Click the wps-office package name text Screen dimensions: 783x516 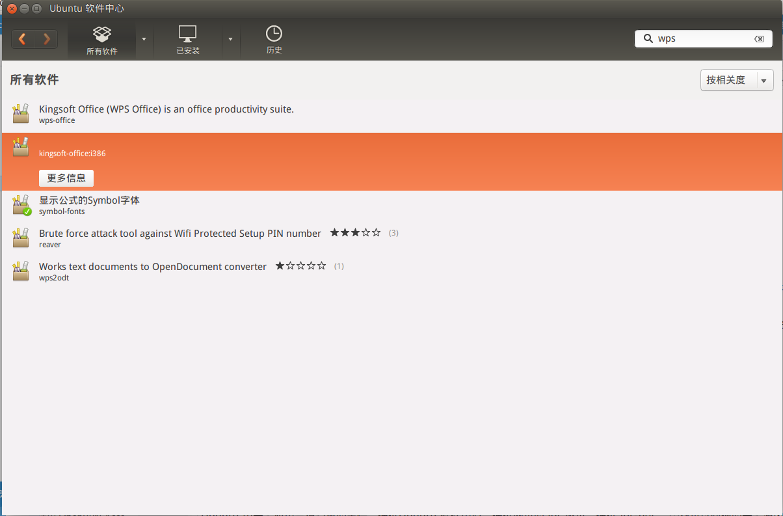[57, 120]
